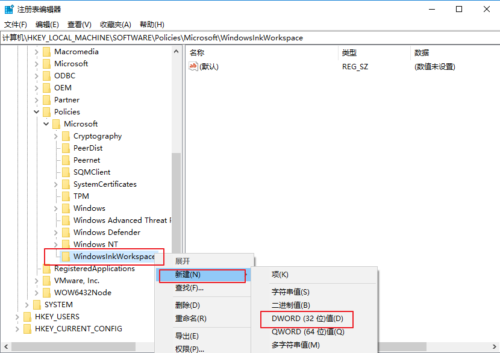The image size is (500, 353).
Task: Click the Macromedia folder icon
Action: 47,52
